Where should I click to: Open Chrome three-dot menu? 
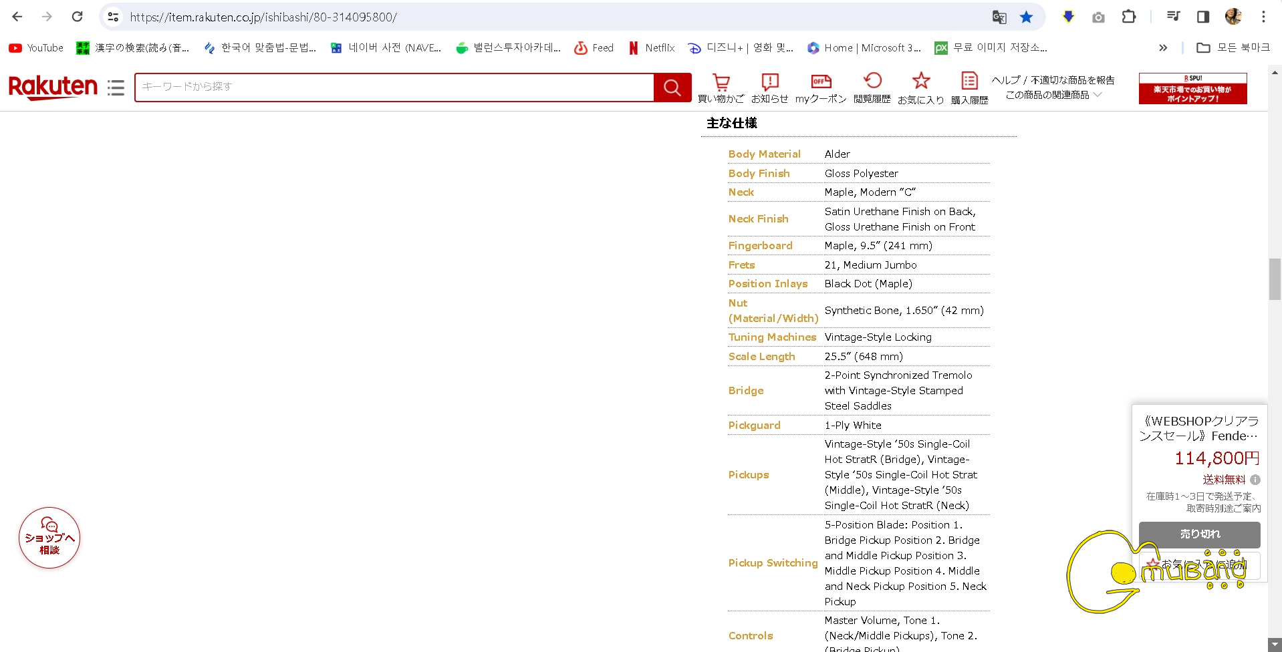click(1263, 17)
